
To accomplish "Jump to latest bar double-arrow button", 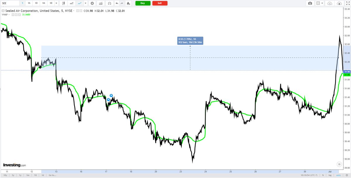I will 339,164.
